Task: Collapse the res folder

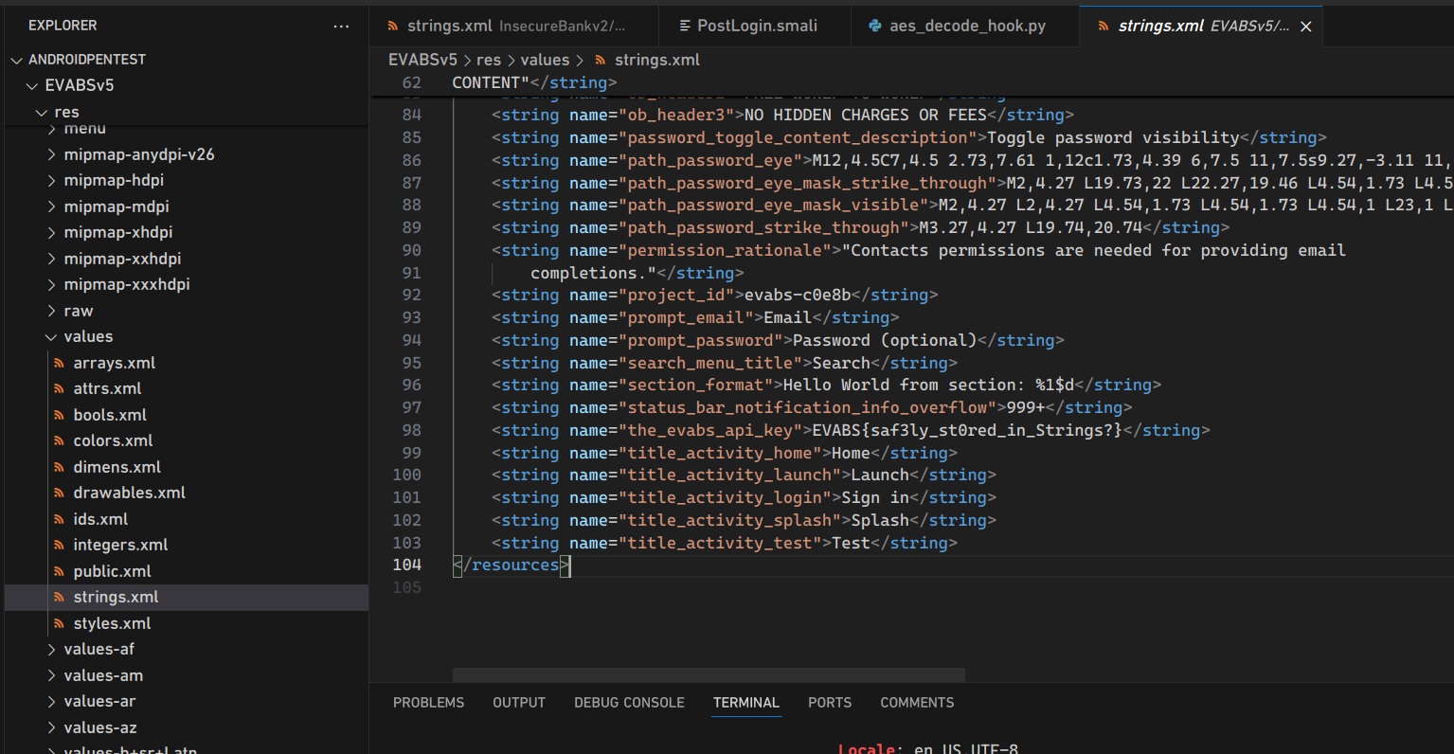Action: click(42, 112)
